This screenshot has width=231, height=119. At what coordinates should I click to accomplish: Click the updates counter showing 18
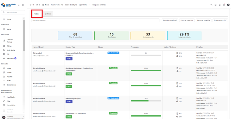click(32, 5)
